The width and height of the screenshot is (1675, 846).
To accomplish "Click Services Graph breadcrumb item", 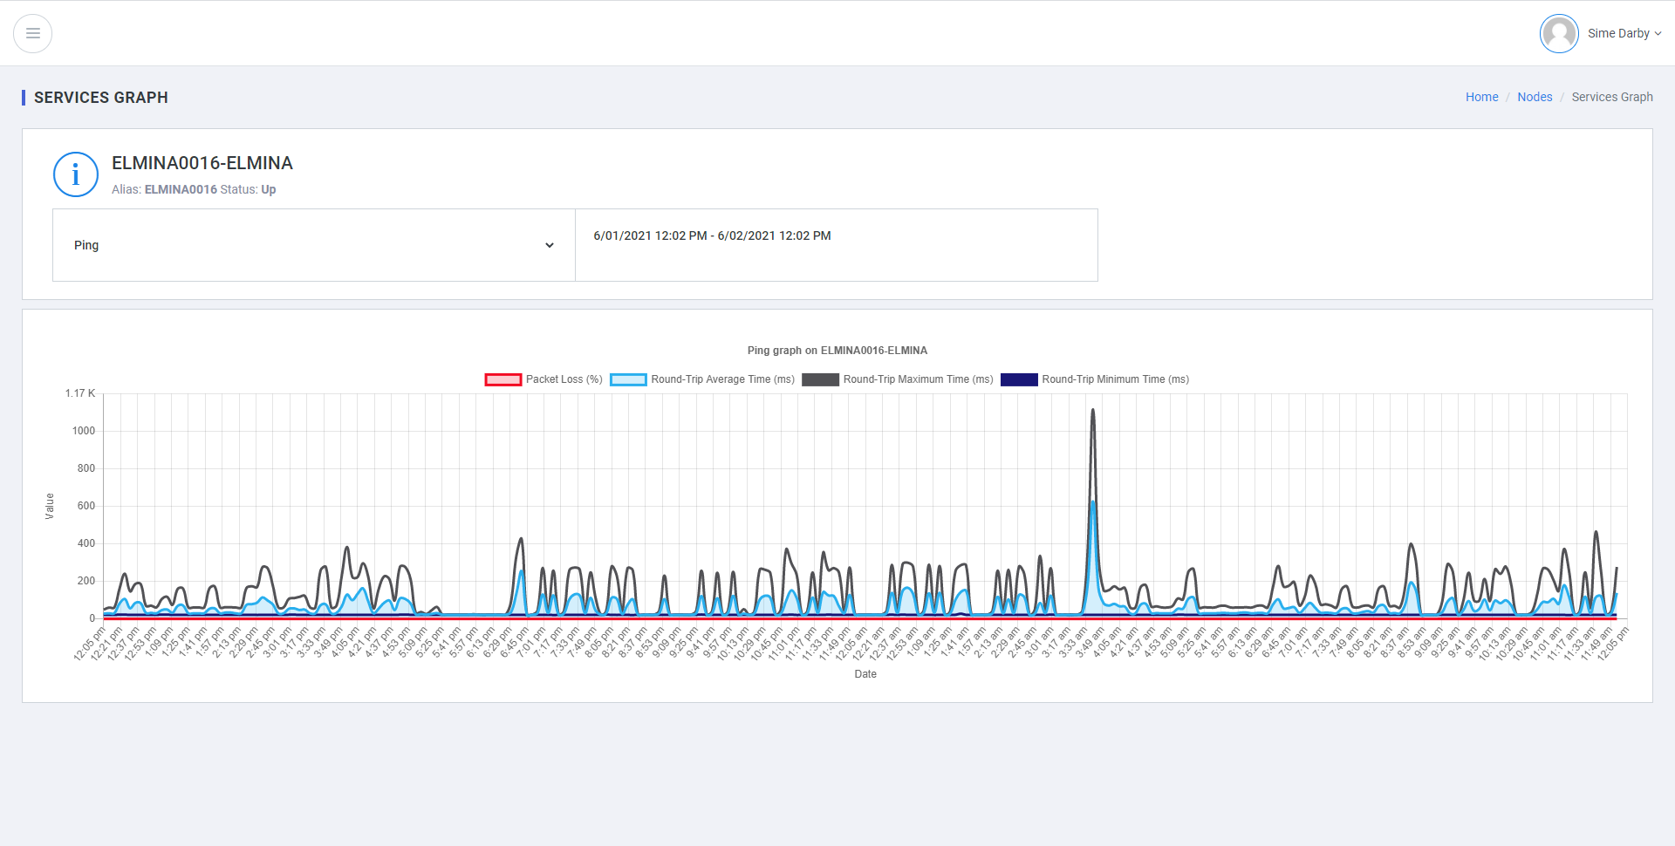I will (x=1611, y=97).
